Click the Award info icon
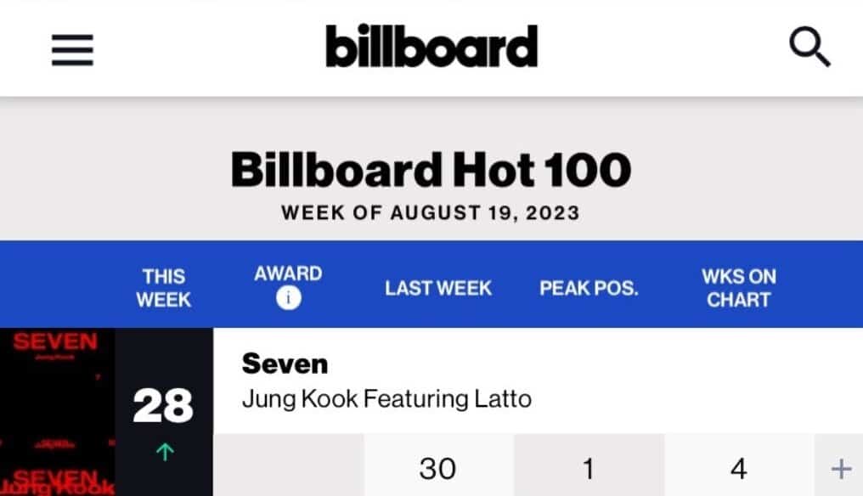This screenshot has width=863, height=496. pos(288,299)
